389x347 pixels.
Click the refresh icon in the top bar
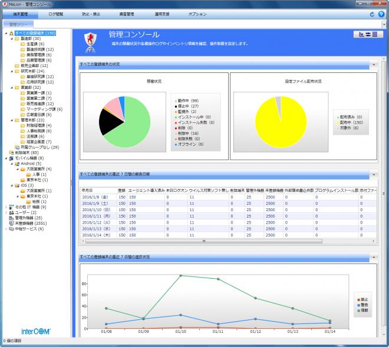pyautogui.click(x=372, y=14)
